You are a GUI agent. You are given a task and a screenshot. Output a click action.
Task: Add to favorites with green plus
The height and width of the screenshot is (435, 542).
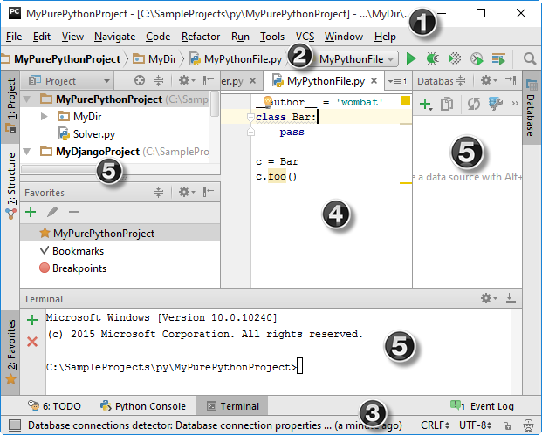point(31,212)
